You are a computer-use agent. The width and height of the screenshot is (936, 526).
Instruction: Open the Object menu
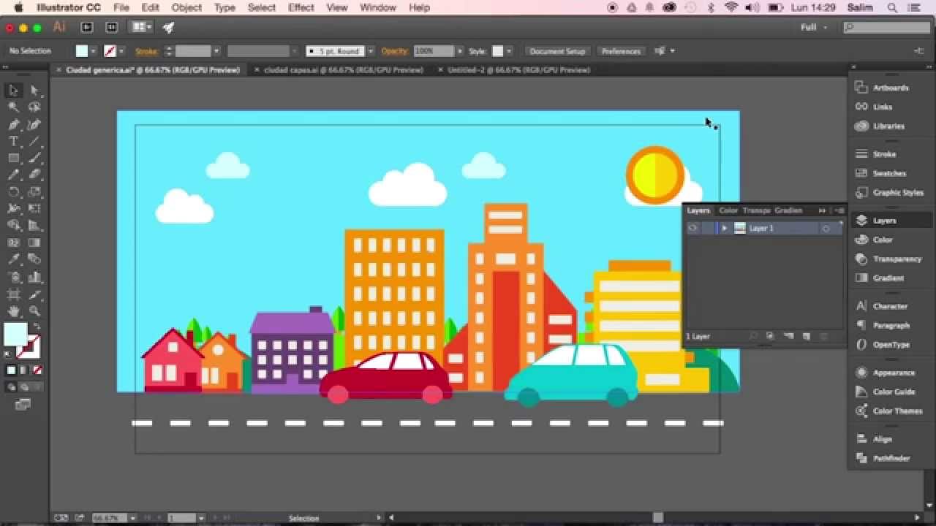[186, 7]
